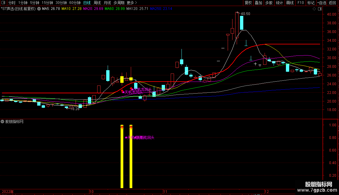The height and width of the screenshot is (195, 339).
Task: Open the 股朋指标网 sub-indicator dropdown arrow
Action: [2, 121]
